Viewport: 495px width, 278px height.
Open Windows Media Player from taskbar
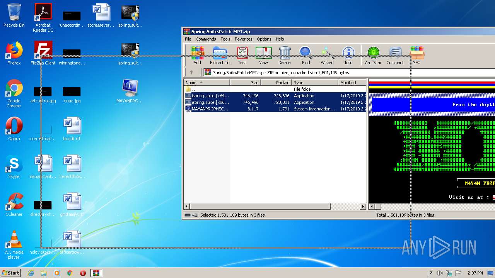point(57,273)
